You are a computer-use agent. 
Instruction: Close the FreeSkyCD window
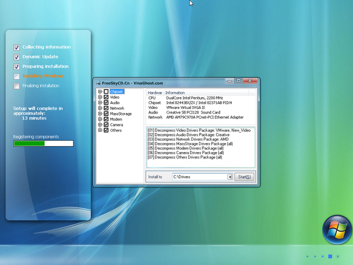250,81
